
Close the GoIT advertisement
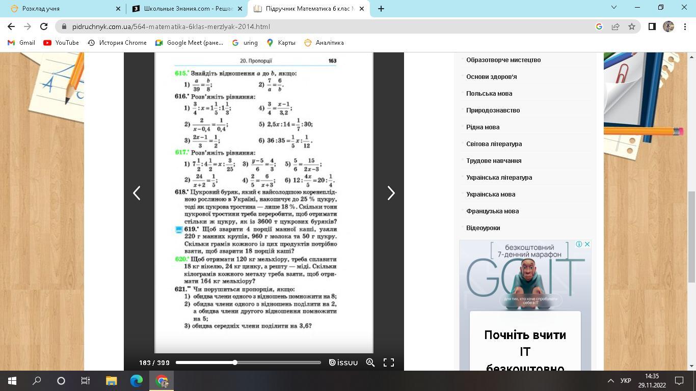587,244
